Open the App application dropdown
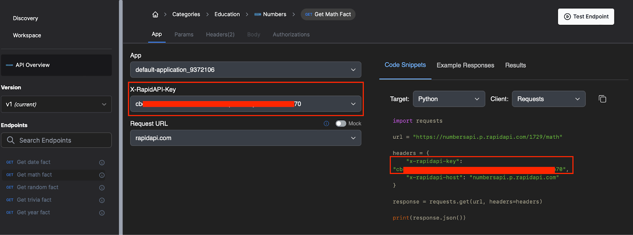This screenshot has height=235, width=633. (245, 70)
